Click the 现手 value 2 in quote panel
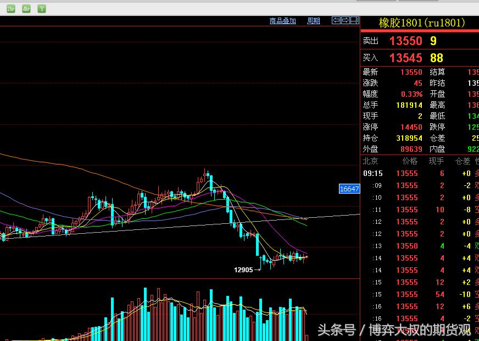This screenshot has width=479, height=341. point(420,116)
